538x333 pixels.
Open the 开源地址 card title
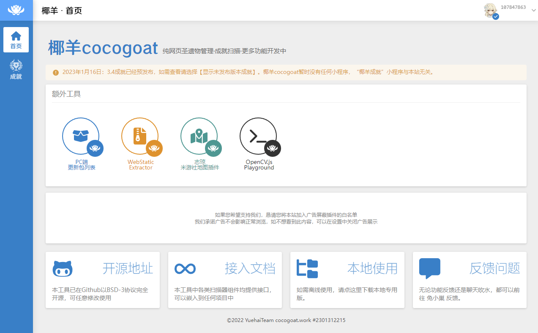point(128,268)
